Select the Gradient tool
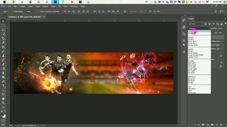 pyautogui.click(x=3, y=68)
